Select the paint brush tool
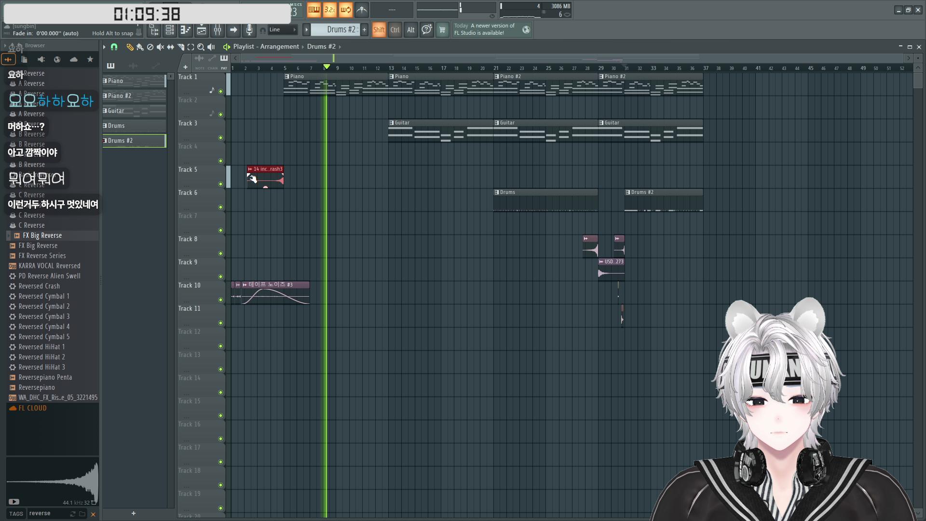The image size is (926, 521). pos(140,47)
